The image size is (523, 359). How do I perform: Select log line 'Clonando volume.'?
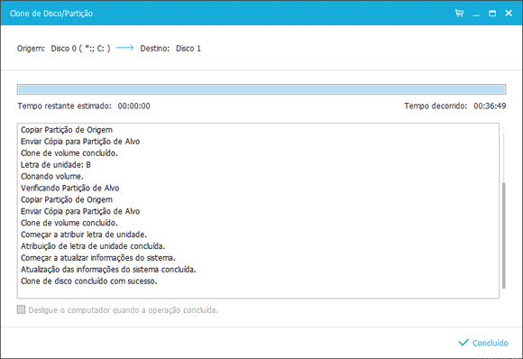tap(52, 177)
